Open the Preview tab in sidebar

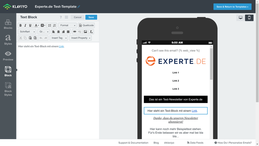coord(8,56)
